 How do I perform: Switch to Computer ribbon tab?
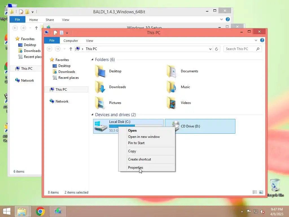click(x=71, y=41)
